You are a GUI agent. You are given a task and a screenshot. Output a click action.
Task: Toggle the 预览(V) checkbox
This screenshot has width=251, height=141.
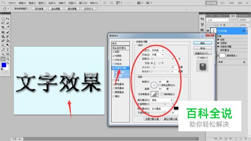[198, 58]
